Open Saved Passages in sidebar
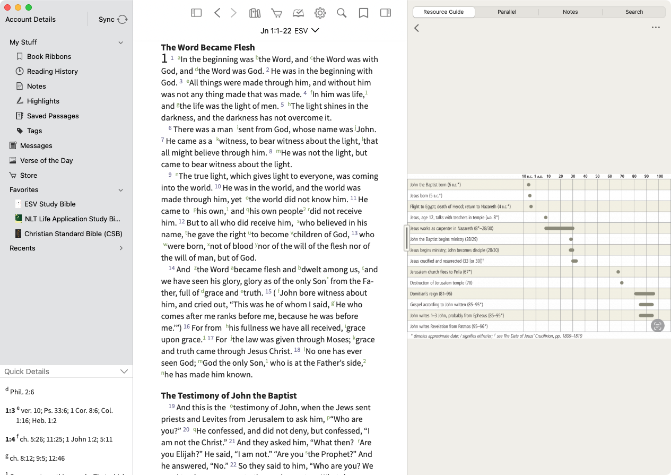This screenshot has height=475, width=671. click(x=53, y=116)
